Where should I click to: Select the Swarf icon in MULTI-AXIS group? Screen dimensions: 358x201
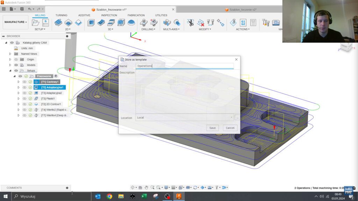tap(167, 22)
